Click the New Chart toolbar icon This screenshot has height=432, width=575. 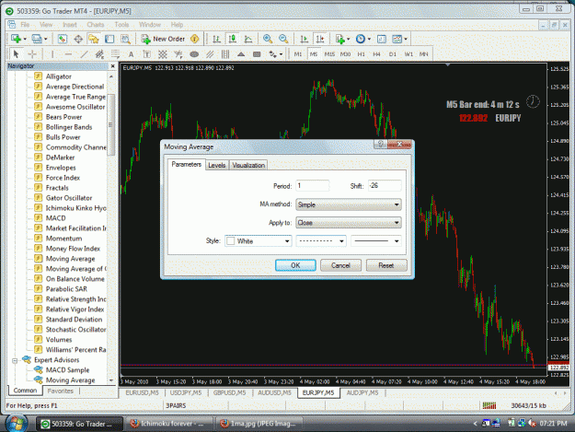[16, 39]
